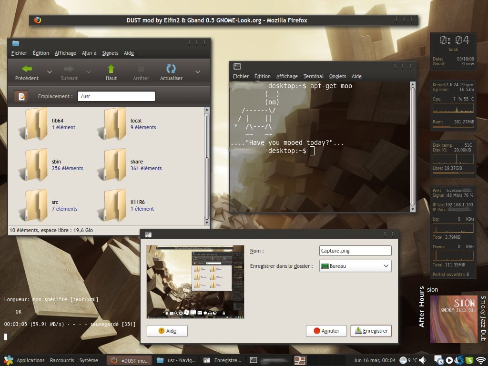The width and height of the screenshot is (488, 366).
Task: Switch to usr - Navig... taskbar button
Action: 176,360
